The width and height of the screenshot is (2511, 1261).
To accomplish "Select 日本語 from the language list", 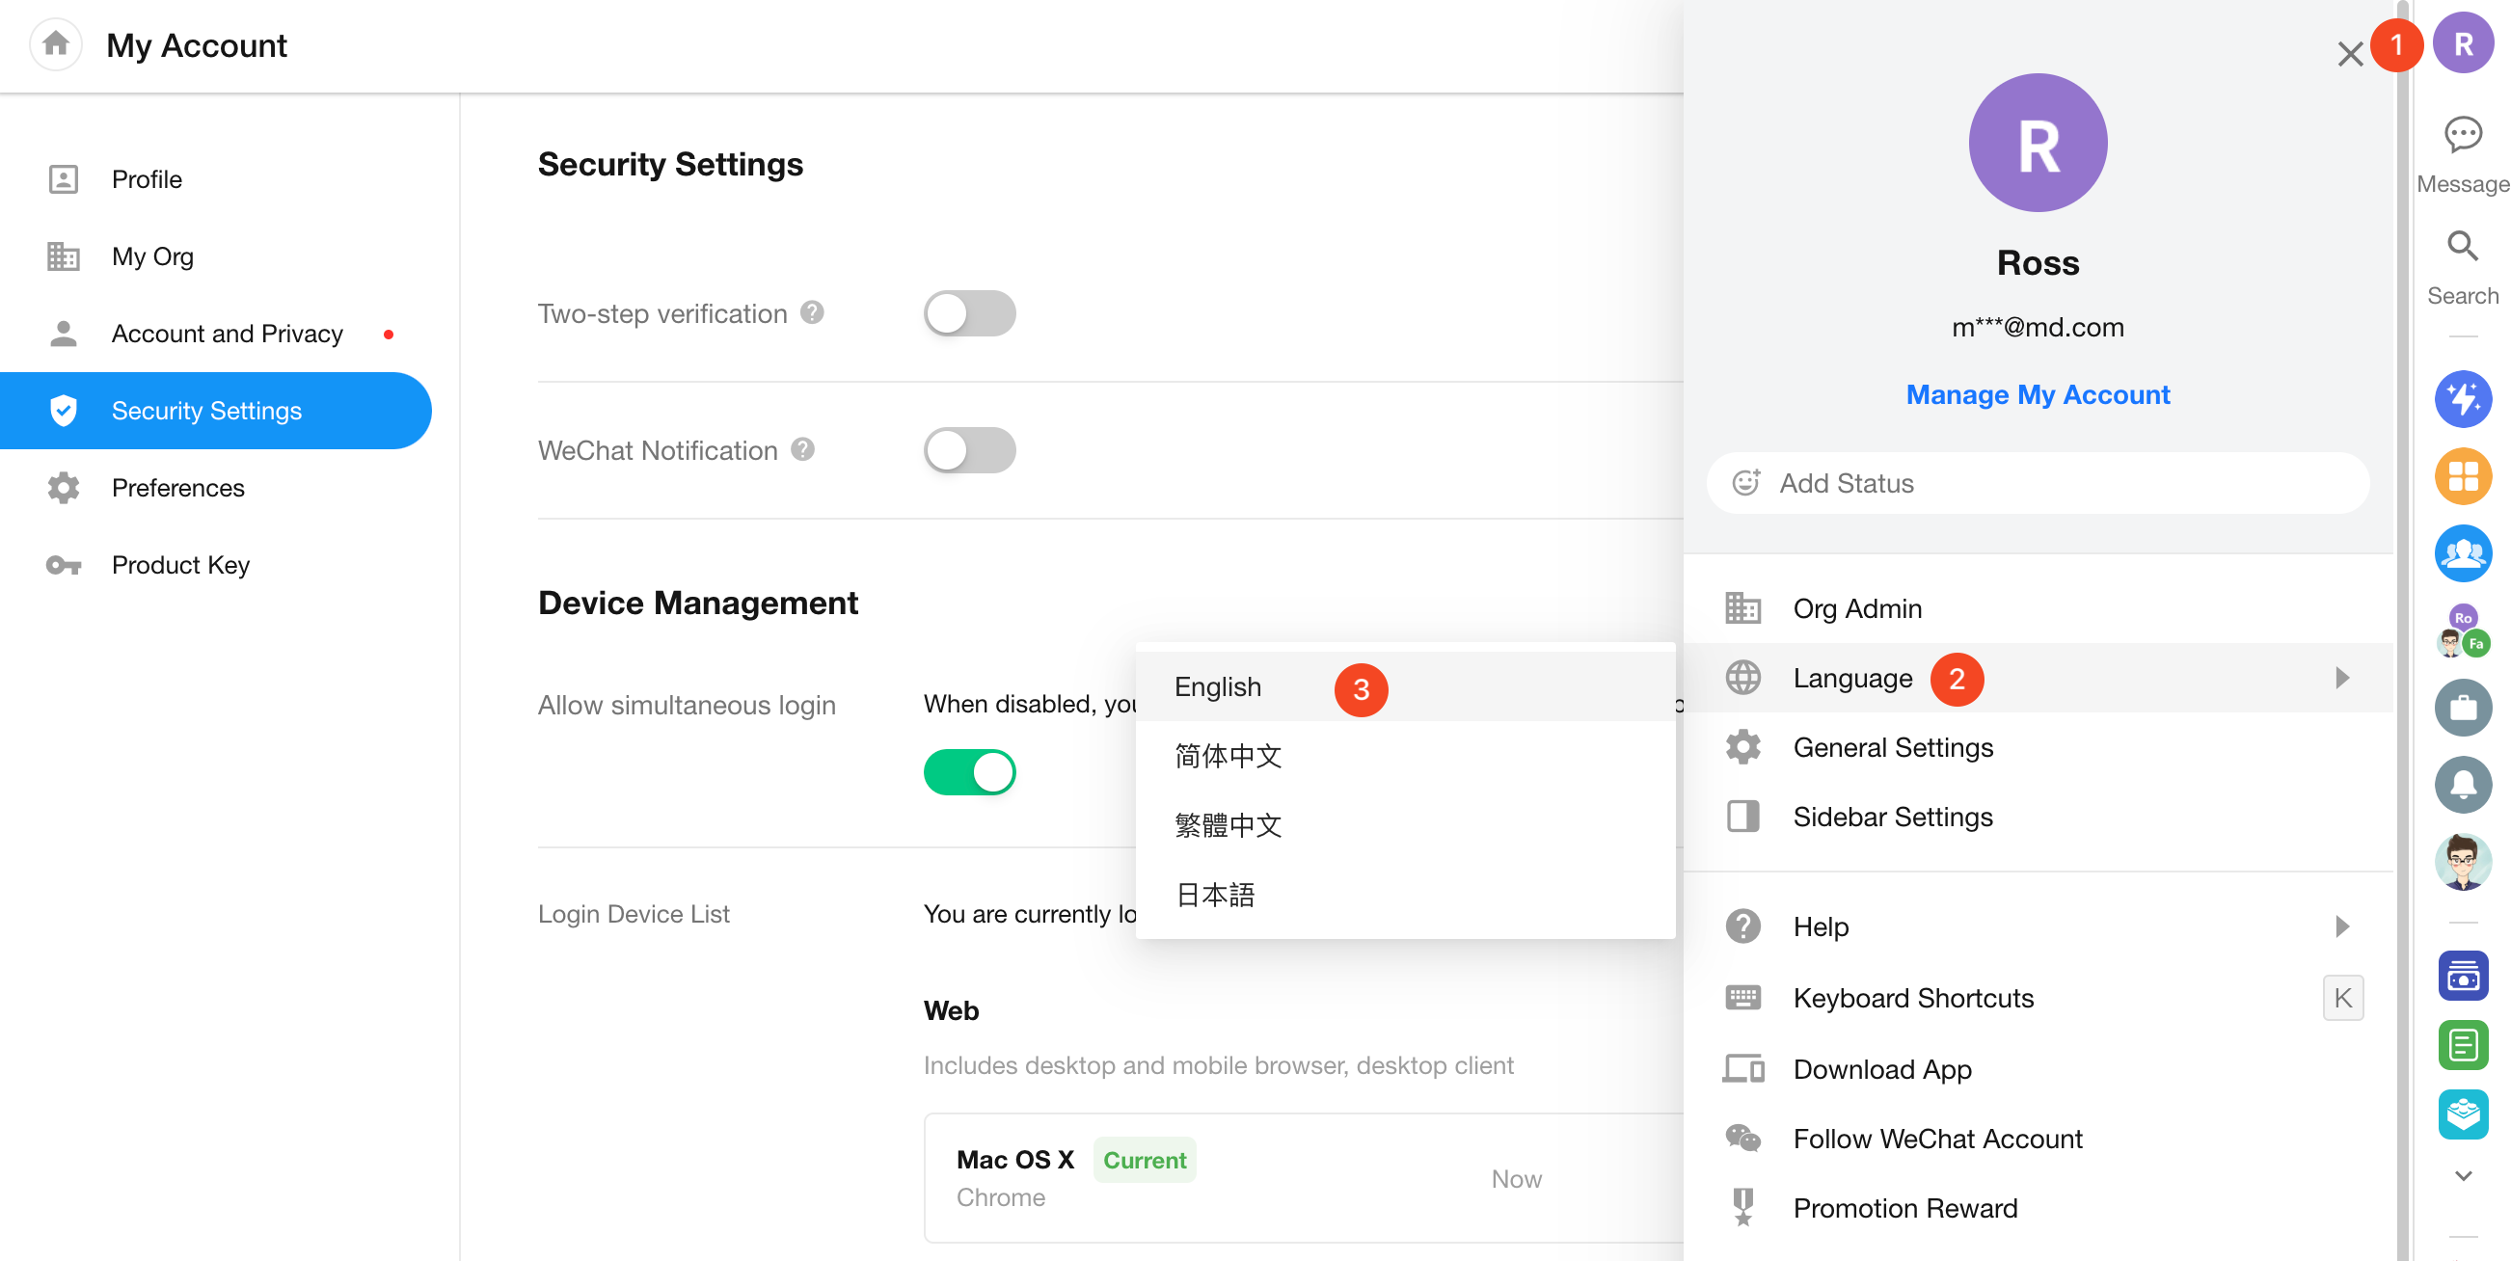I will coord(1215,895).
